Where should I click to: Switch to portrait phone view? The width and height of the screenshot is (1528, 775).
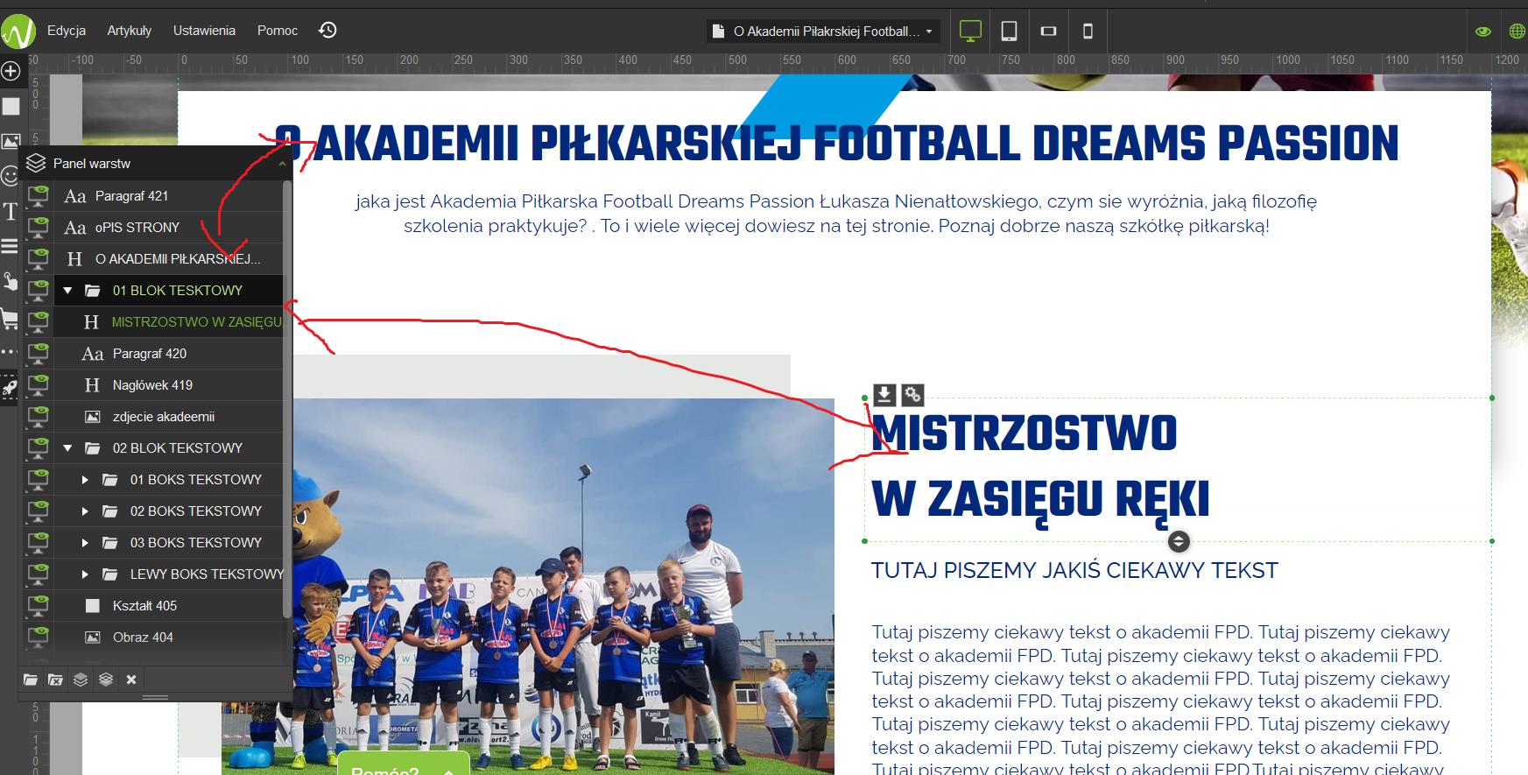[x=1088, y=32]
